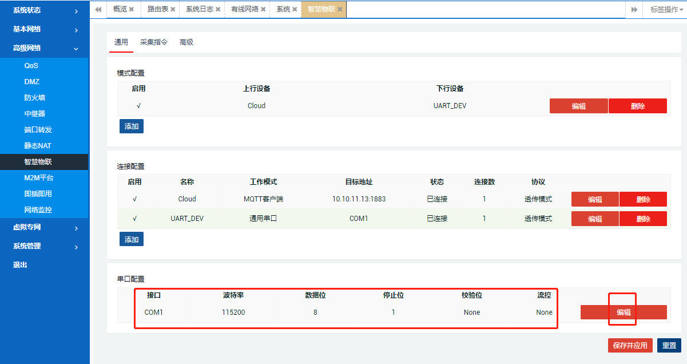Collapse the 高级网络 sidebar section
Image resolution: width=687 pixels, height=364 pixels.
click(x=27, y=48)
